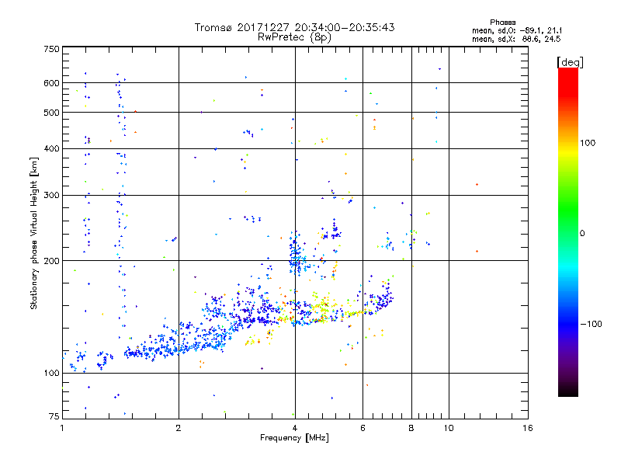This screenshot has width=621, height=466.
Task: Click the y-axis '75' tick label
Action: (x=54, y=416)
